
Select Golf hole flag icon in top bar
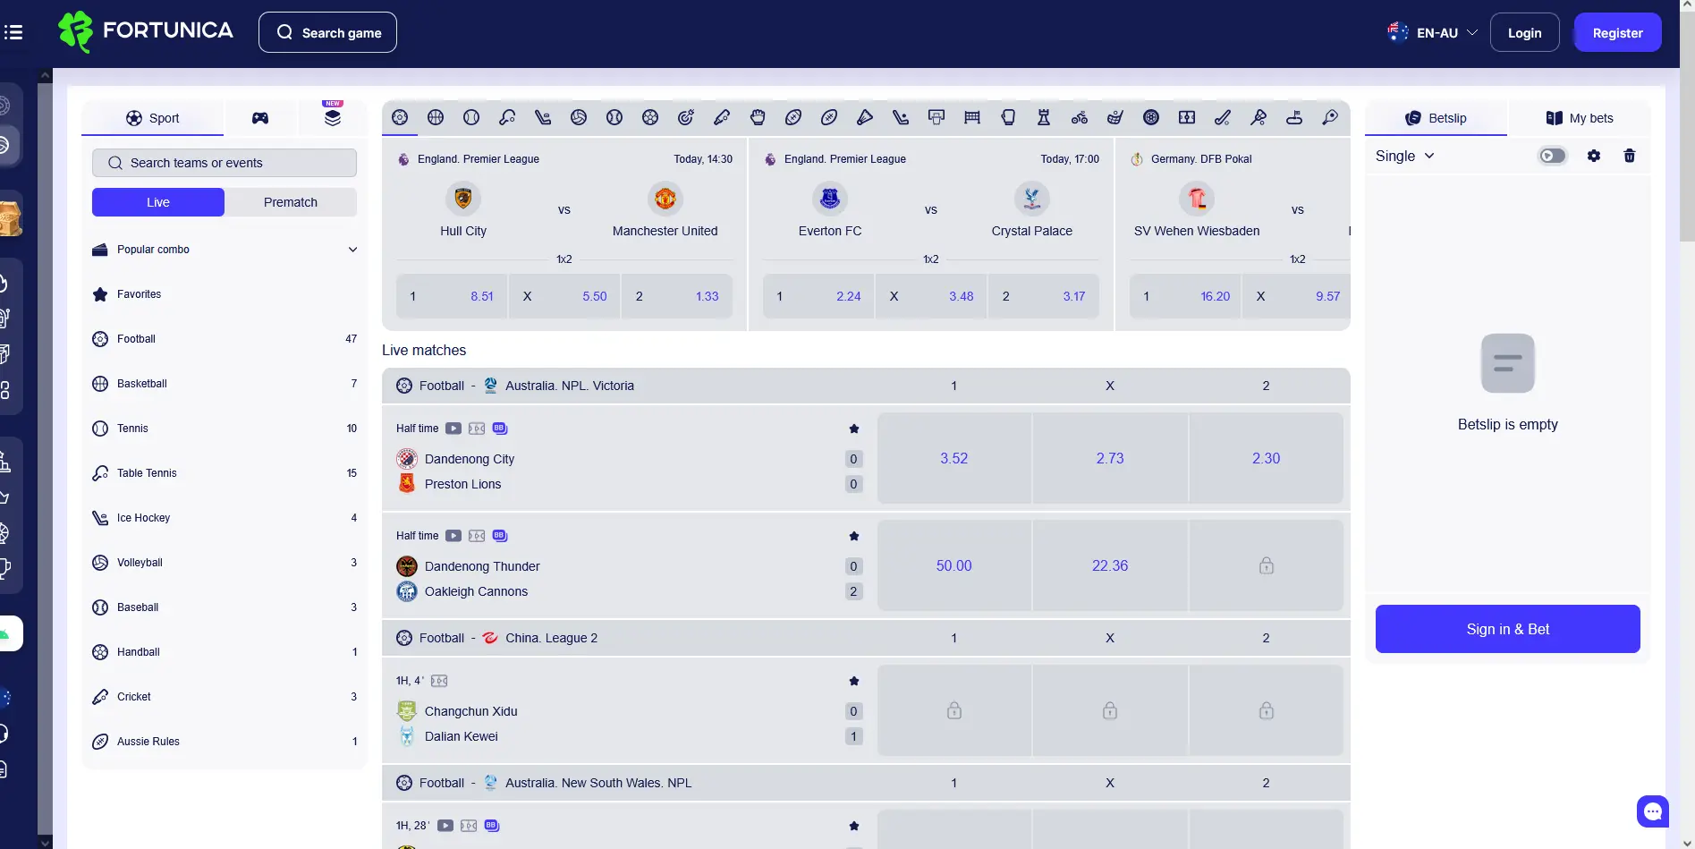[1294, 117]
